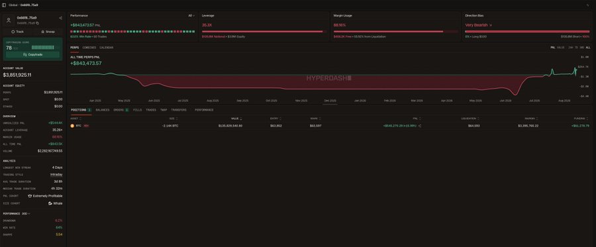The image size is (596, 247).
Task: Click the Copytrade button
Action: (32, 55)
